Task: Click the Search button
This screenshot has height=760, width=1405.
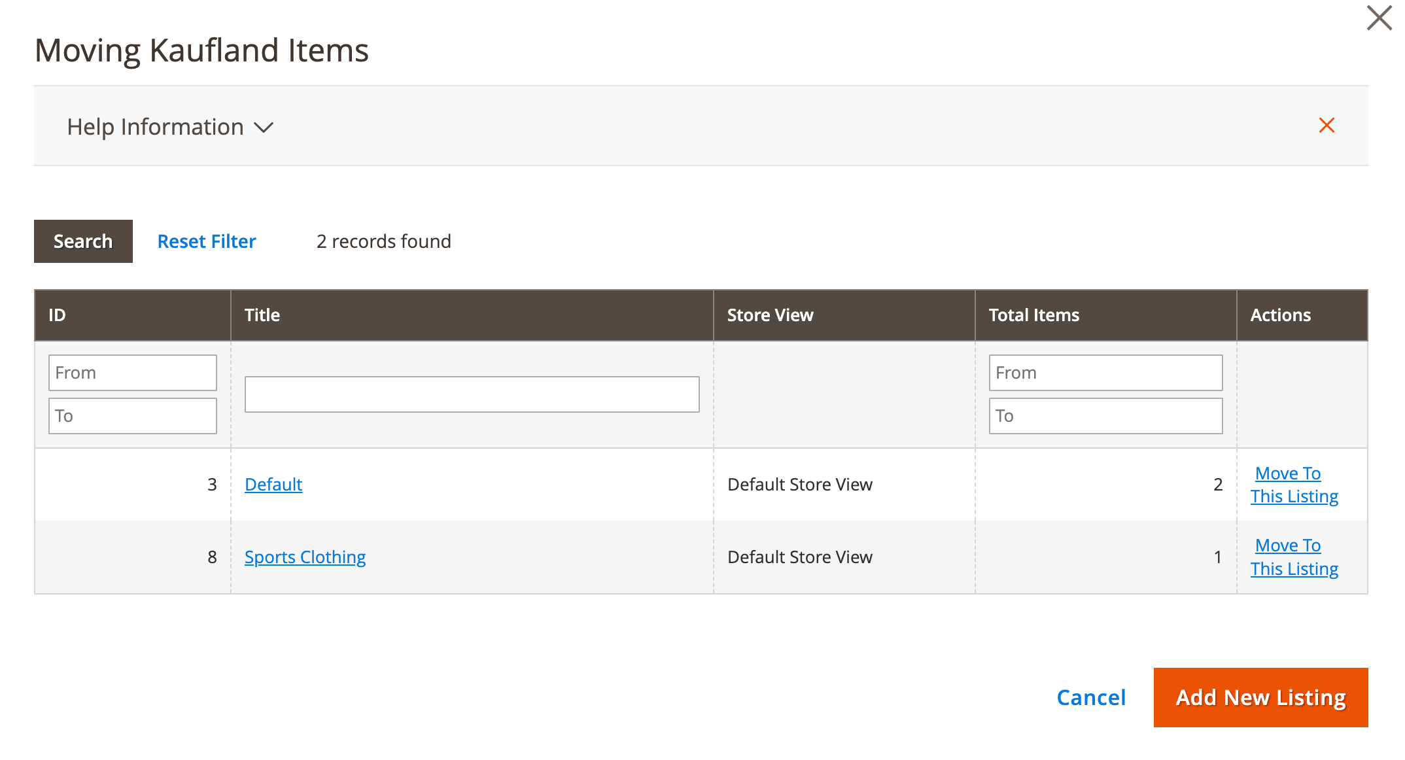Action: 83,241
